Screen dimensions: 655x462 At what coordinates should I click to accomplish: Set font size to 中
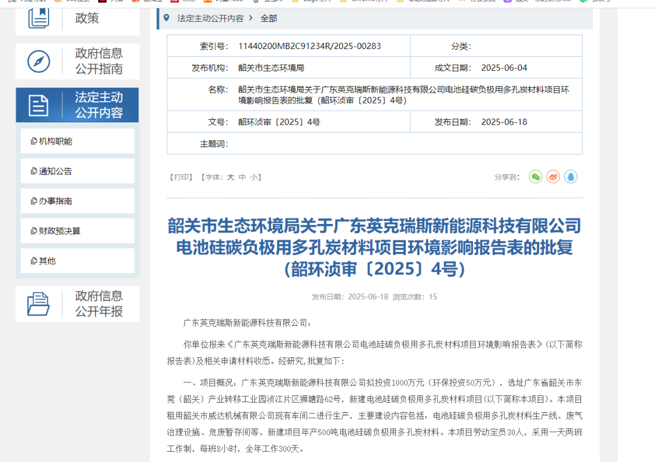tap(242, 177)
